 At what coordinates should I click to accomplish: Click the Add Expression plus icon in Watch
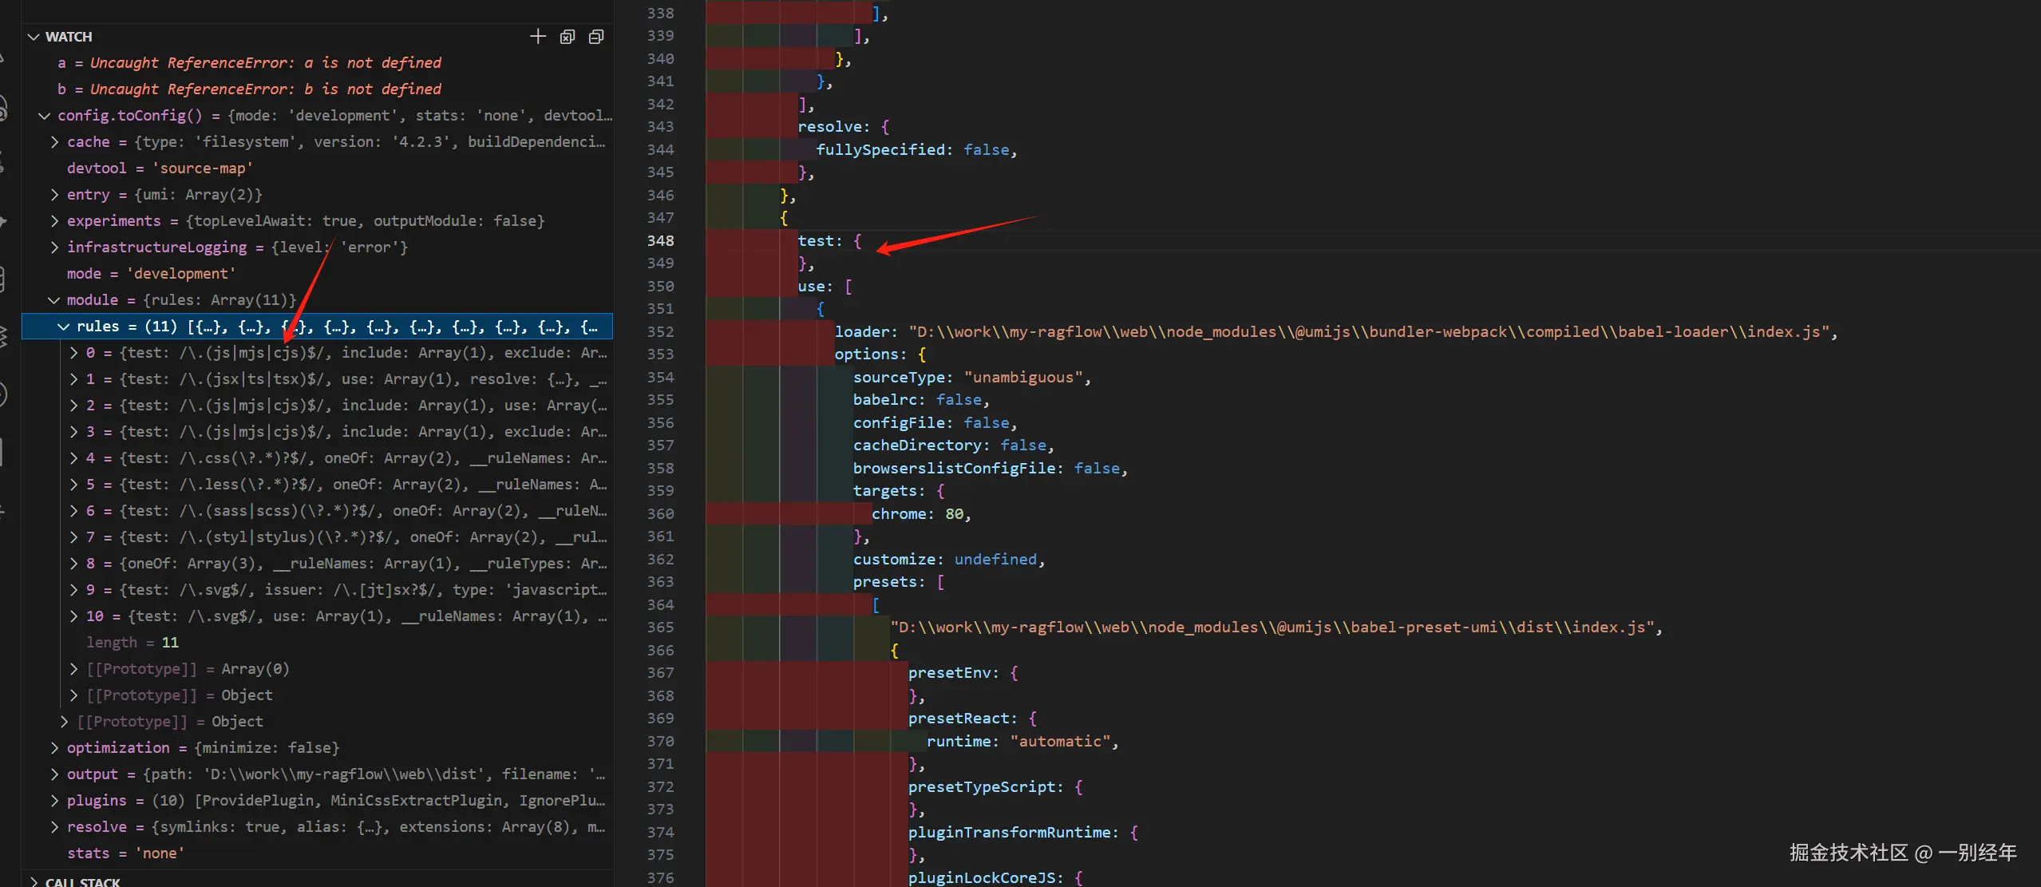(x=538, y=37)
